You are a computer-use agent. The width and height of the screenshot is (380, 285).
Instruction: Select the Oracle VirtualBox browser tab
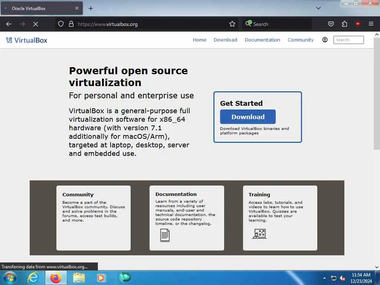tap(42, 8)
